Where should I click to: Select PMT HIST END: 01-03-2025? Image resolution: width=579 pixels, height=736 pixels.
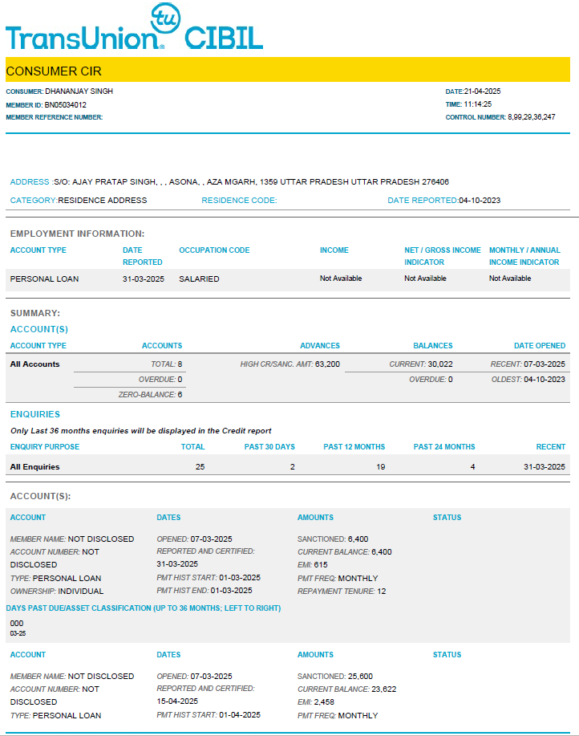(204, 591)
